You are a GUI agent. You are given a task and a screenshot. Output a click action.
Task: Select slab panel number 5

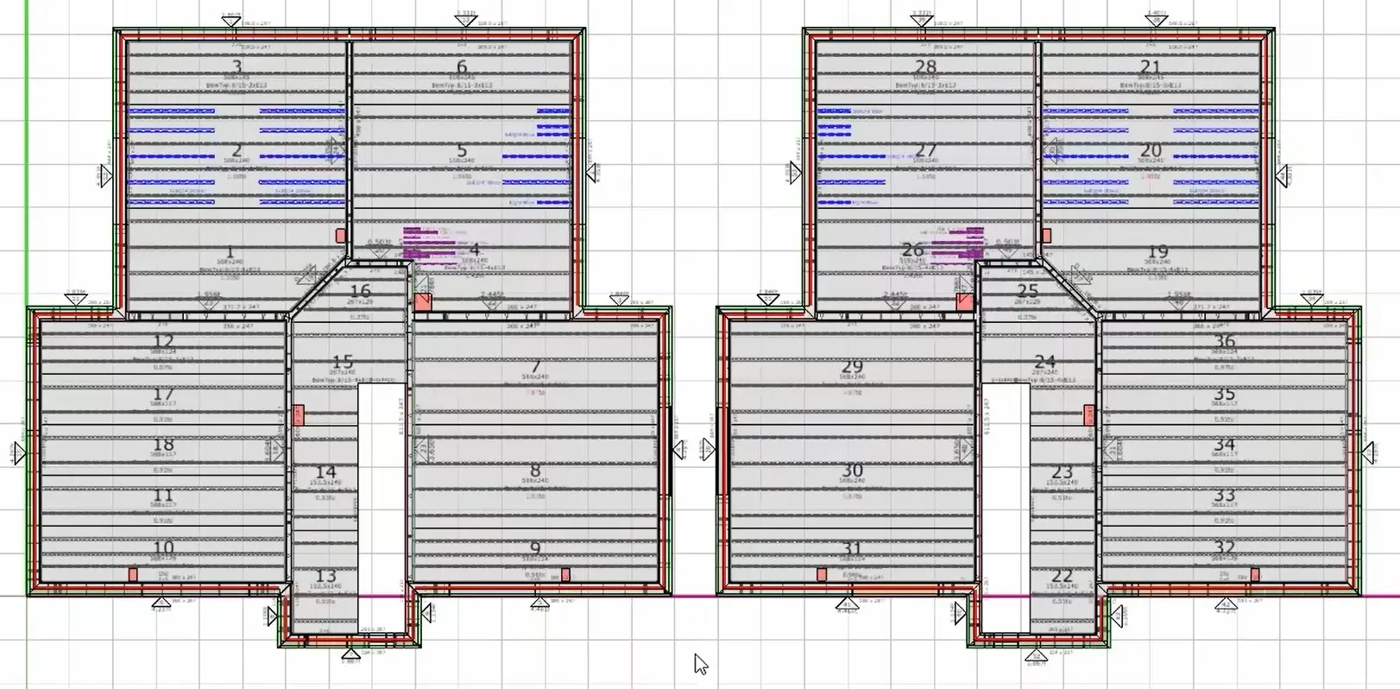click(462, 151)
